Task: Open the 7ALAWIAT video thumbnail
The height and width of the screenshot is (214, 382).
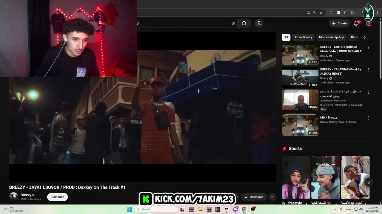Action: pos(300,77)
